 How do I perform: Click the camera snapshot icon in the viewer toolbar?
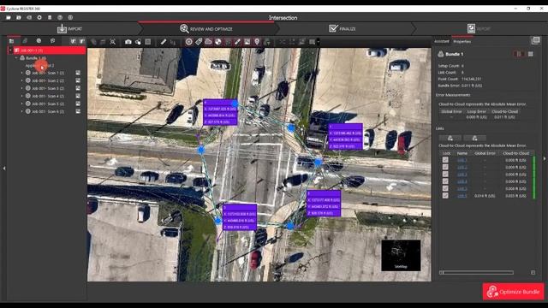coord(128,42)
